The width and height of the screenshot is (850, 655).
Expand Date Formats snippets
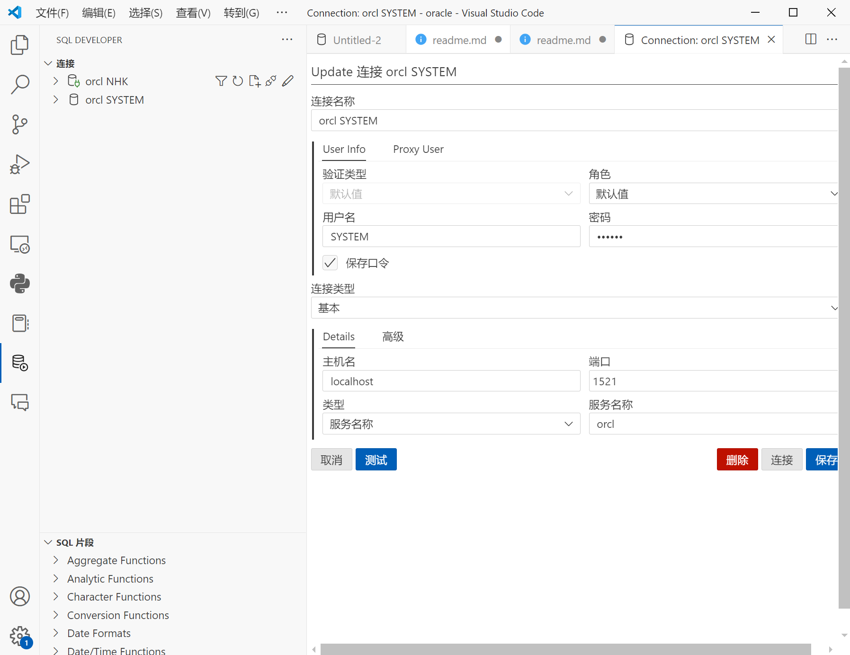56,633
